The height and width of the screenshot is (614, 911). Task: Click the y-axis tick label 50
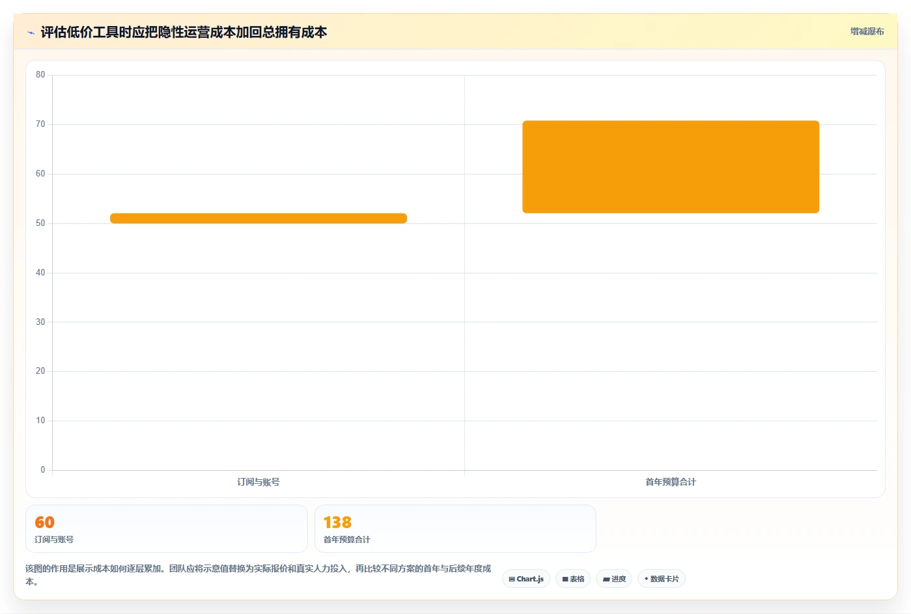(x=40, y=223)
